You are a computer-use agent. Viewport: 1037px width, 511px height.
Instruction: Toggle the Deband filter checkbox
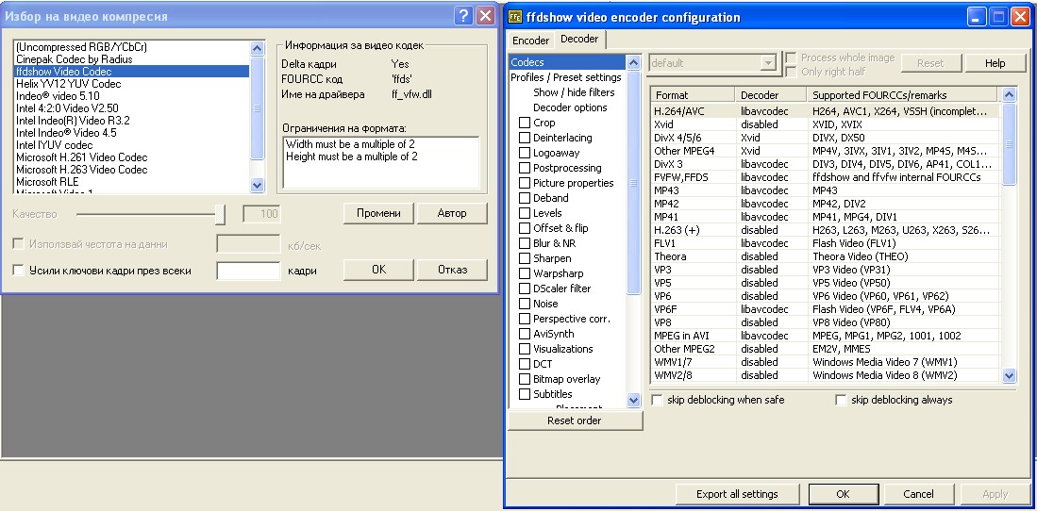(x=525, y=198)
